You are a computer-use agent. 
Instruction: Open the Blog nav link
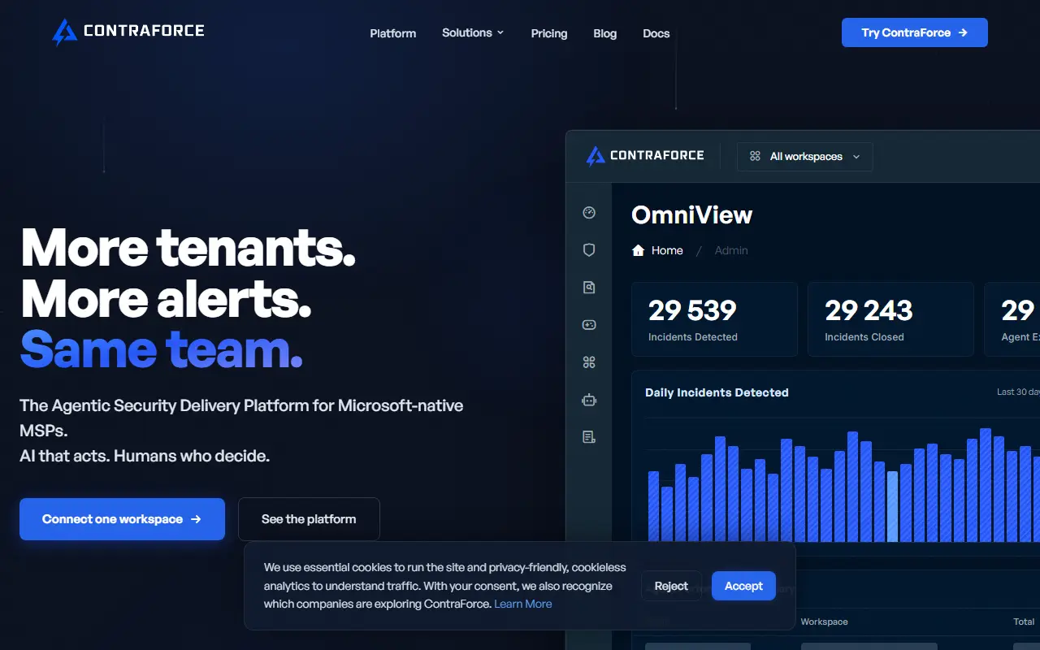(605, 33)
